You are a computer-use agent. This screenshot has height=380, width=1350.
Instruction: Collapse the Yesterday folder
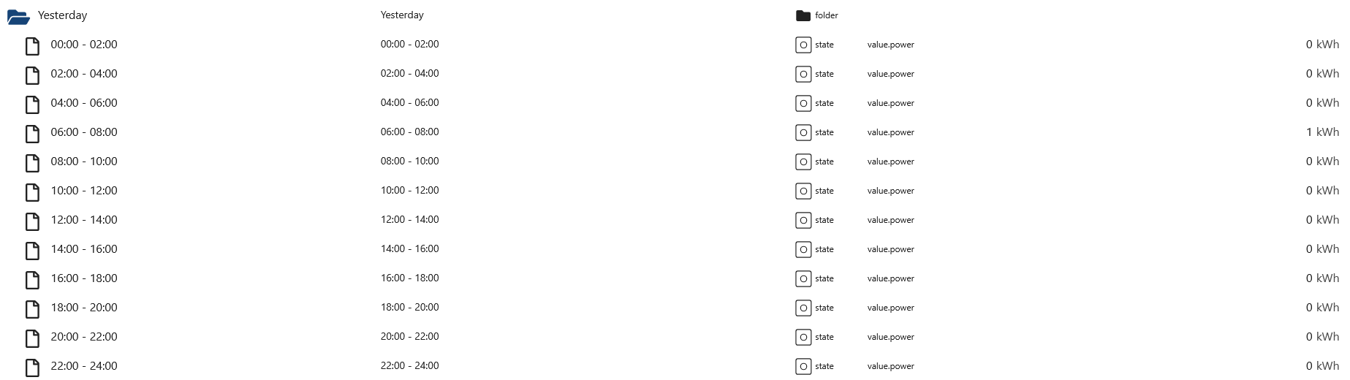18,16
